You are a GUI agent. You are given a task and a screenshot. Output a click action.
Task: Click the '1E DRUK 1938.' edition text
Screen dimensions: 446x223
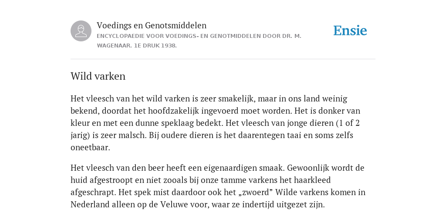[155, 45]
